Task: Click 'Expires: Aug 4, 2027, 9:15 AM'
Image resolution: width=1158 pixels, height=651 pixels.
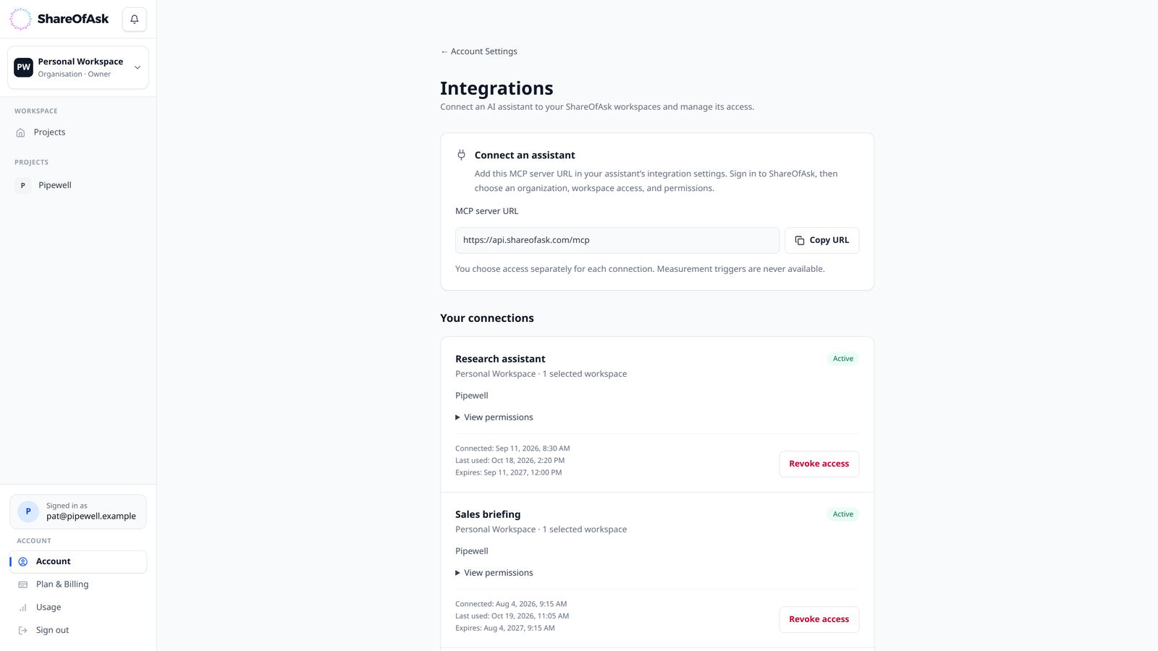Action: [505, 628]
